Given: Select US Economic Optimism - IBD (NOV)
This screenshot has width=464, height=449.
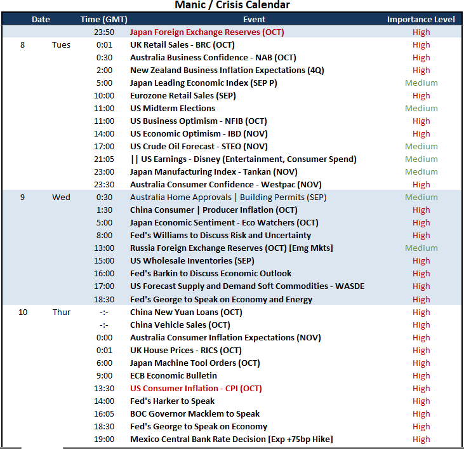Looking at the screenshot, I should [x=199, y=134].
